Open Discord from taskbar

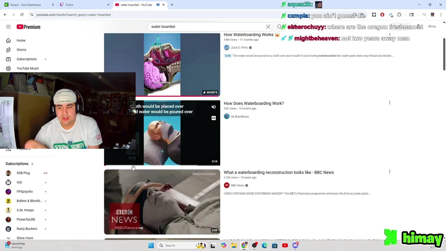[295, 245]
